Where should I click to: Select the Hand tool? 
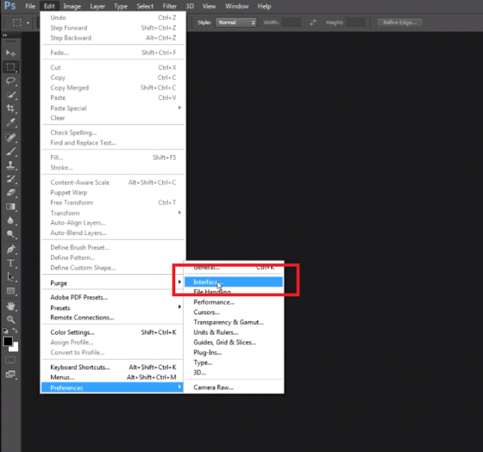click(x=10, y=306)
